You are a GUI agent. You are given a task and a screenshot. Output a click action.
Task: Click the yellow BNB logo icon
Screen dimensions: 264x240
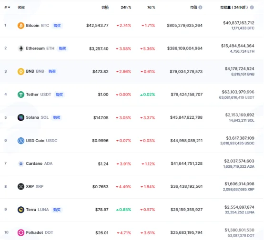point(21,71)
